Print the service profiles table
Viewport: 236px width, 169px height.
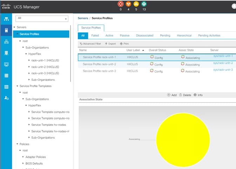(124, 44)
